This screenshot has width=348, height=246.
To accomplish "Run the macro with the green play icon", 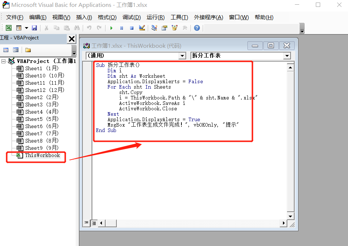I will coord(111,28).
